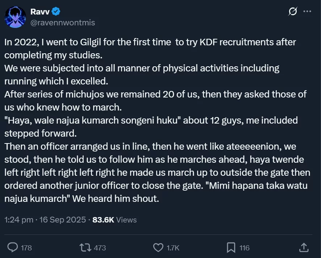This screenshot has width=321, height=258.
Task: Click the Grok explain icon
Action: point(292,12)
